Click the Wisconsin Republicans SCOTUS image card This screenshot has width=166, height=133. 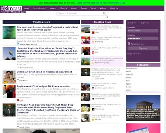(x=143, y=108)
